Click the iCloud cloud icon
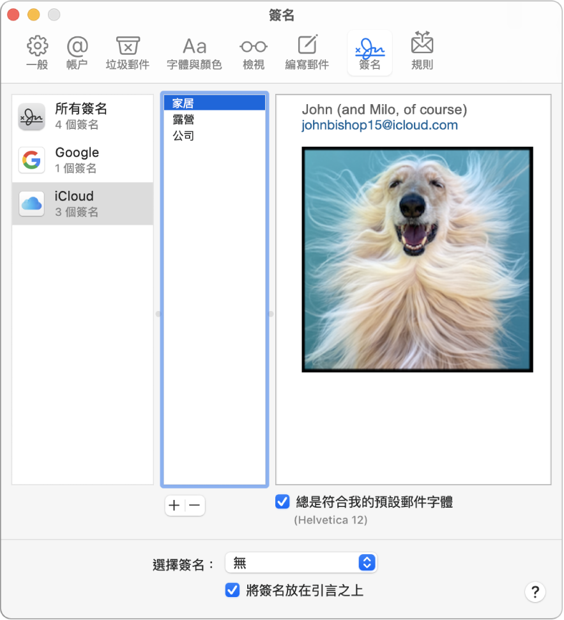This screenshot has width=564, height=620. [32, 204]
